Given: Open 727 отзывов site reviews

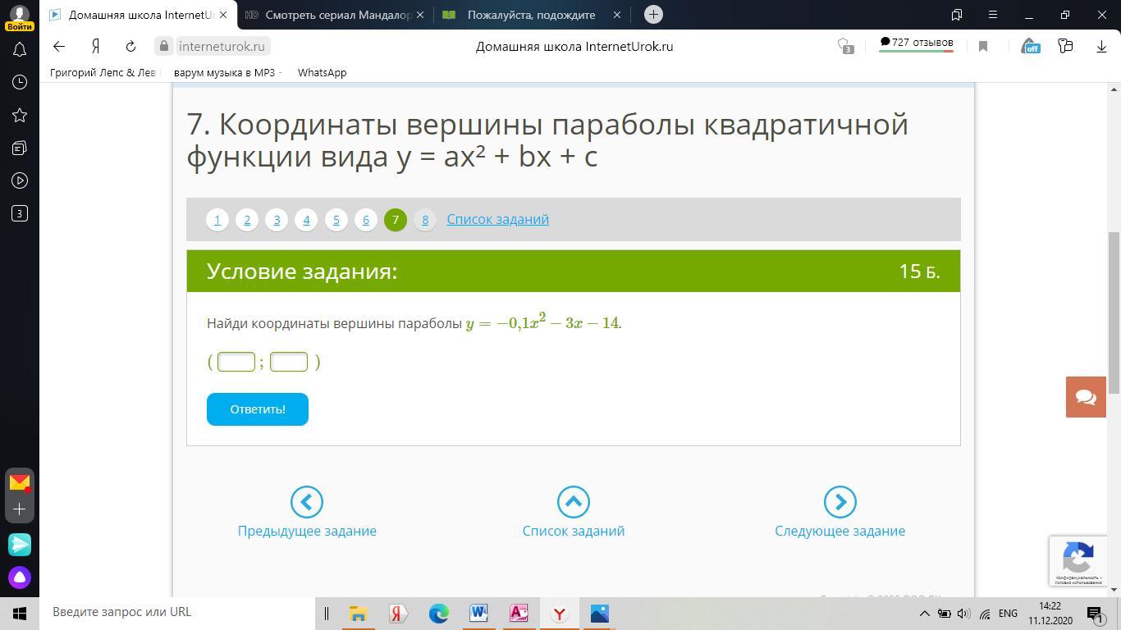Looking at the screenshot, I should pos(916,43).
